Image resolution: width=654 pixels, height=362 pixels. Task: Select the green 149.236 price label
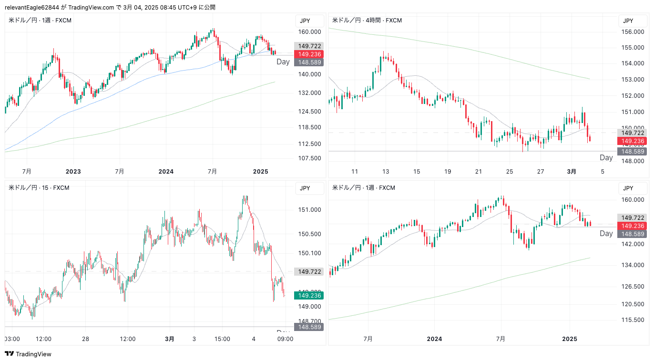pyautogui.click(x=309, y=295)
